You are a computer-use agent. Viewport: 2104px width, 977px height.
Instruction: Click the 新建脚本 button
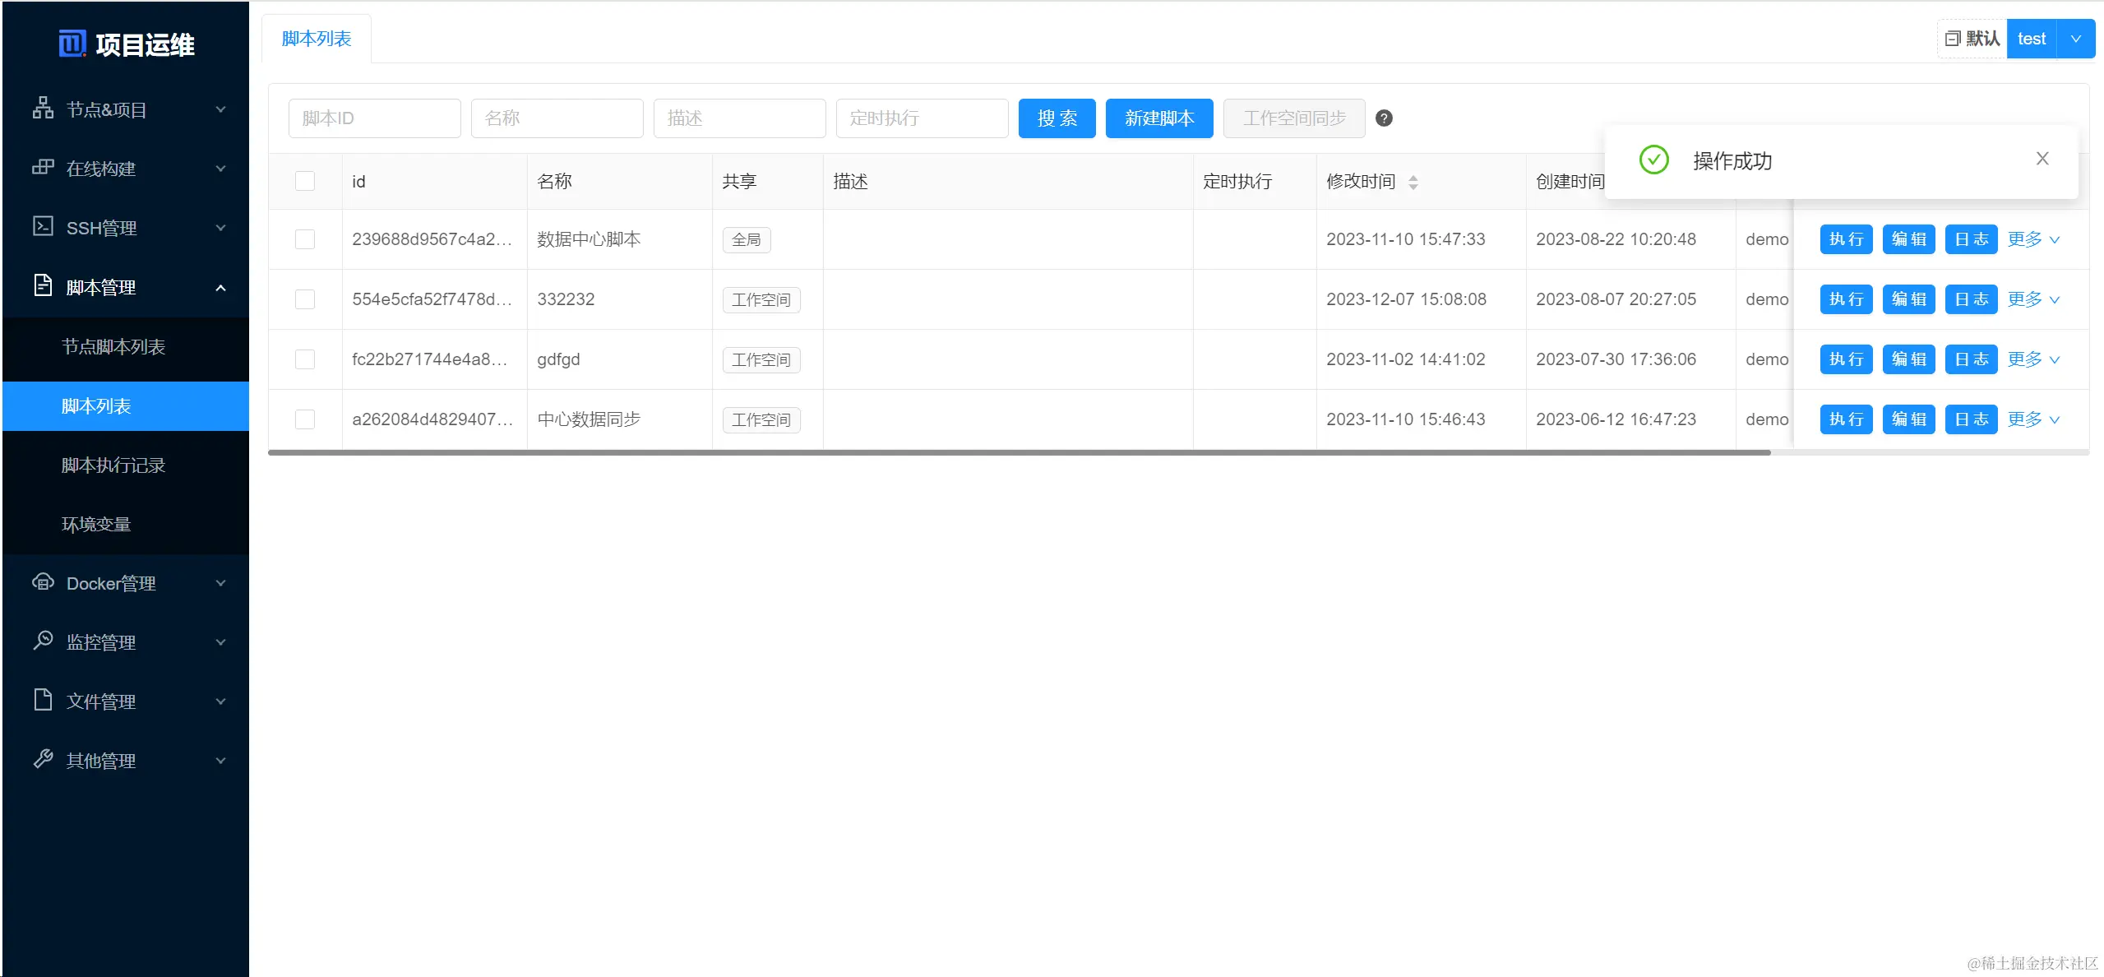1159,118
